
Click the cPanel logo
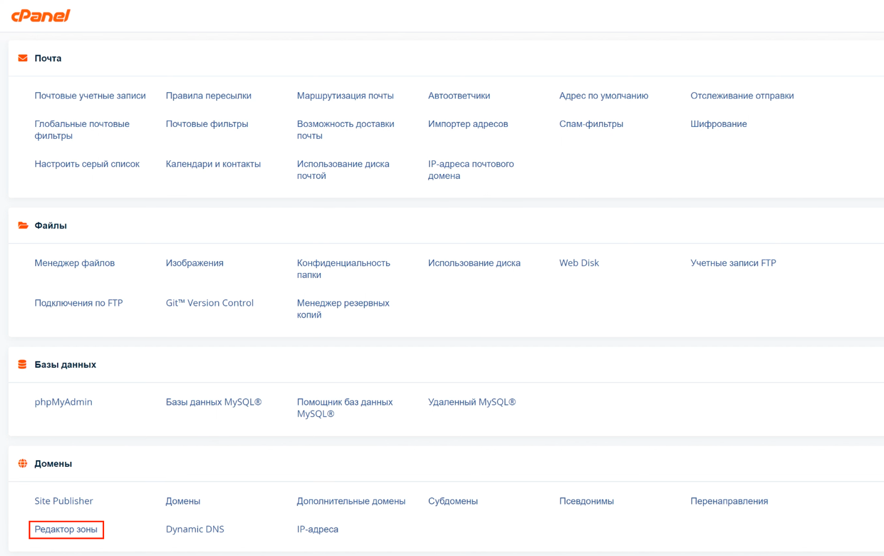click(41, 15)
